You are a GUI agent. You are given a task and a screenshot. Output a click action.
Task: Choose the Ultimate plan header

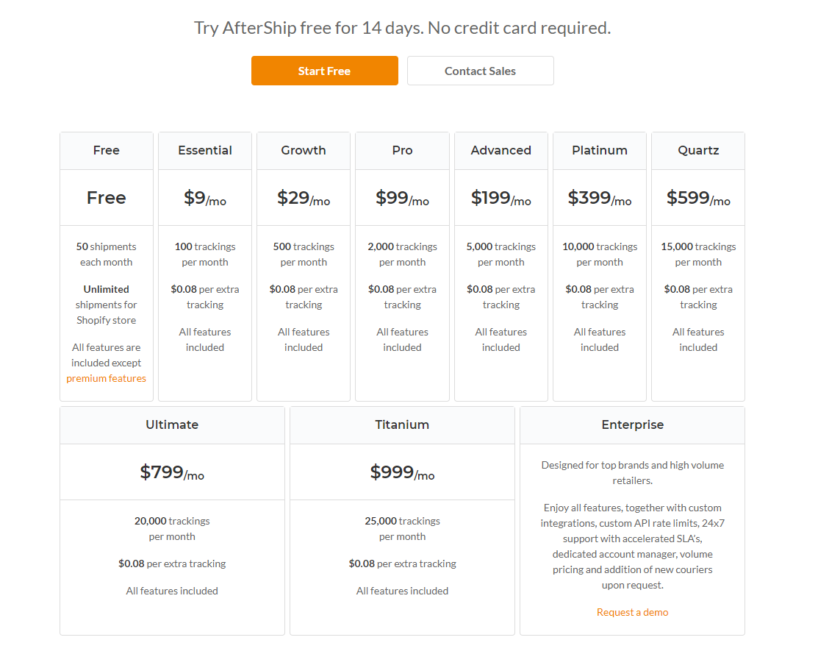click(172, 424)
